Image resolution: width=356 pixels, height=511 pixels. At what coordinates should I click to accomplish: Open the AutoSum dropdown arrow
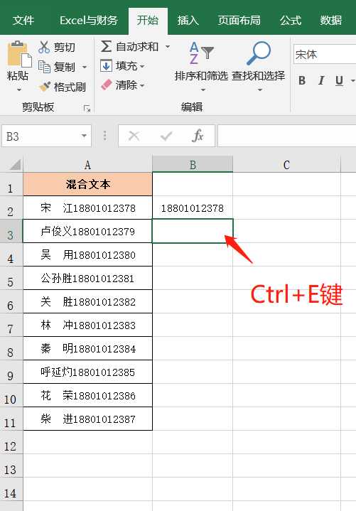coord(168,47)
